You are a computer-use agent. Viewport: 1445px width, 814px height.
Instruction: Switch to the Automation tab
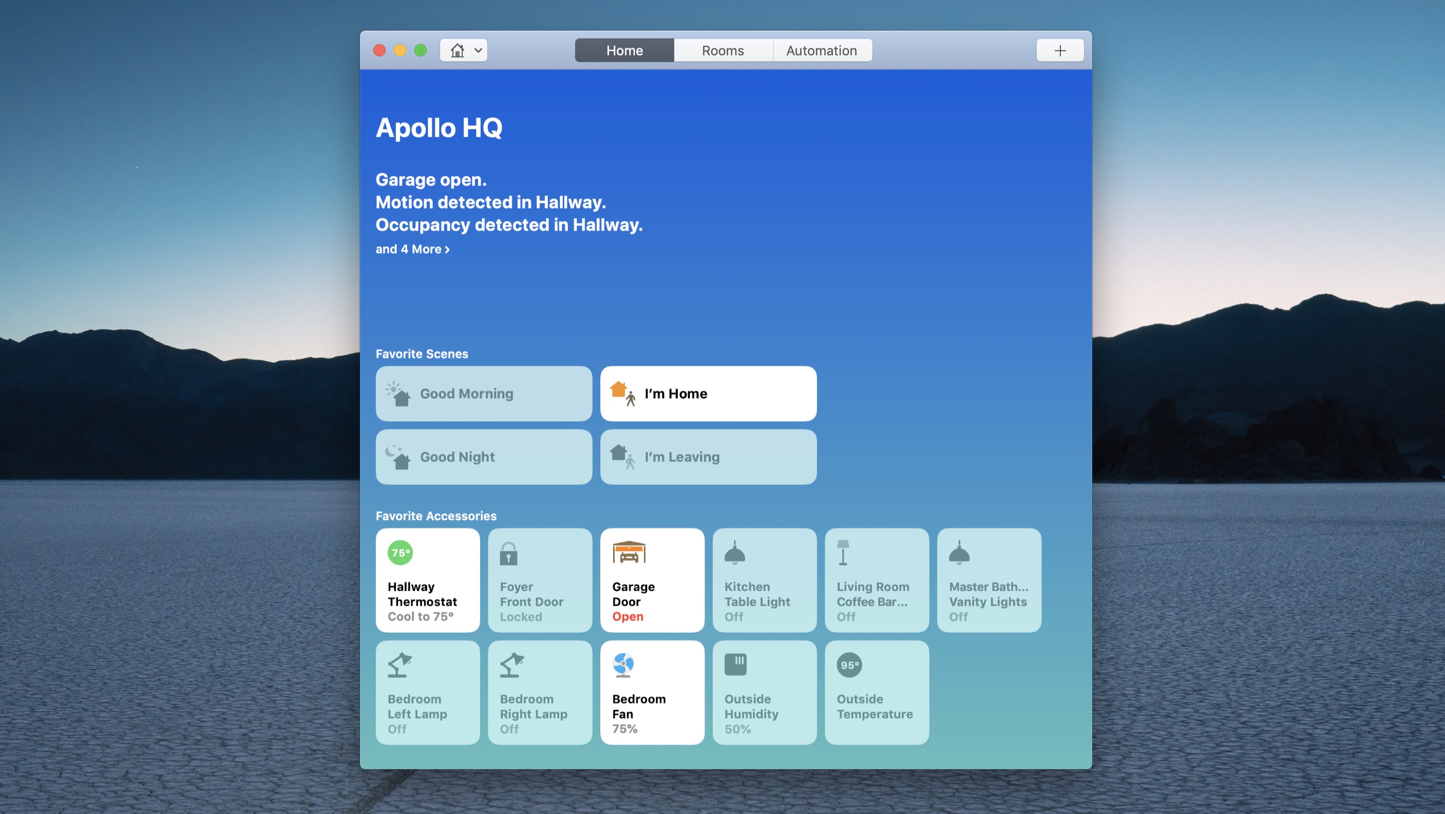tap(821, 50)
